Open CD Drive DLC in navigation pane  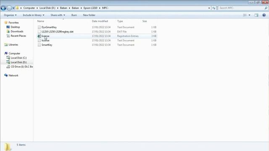click(x=22, y=67)
